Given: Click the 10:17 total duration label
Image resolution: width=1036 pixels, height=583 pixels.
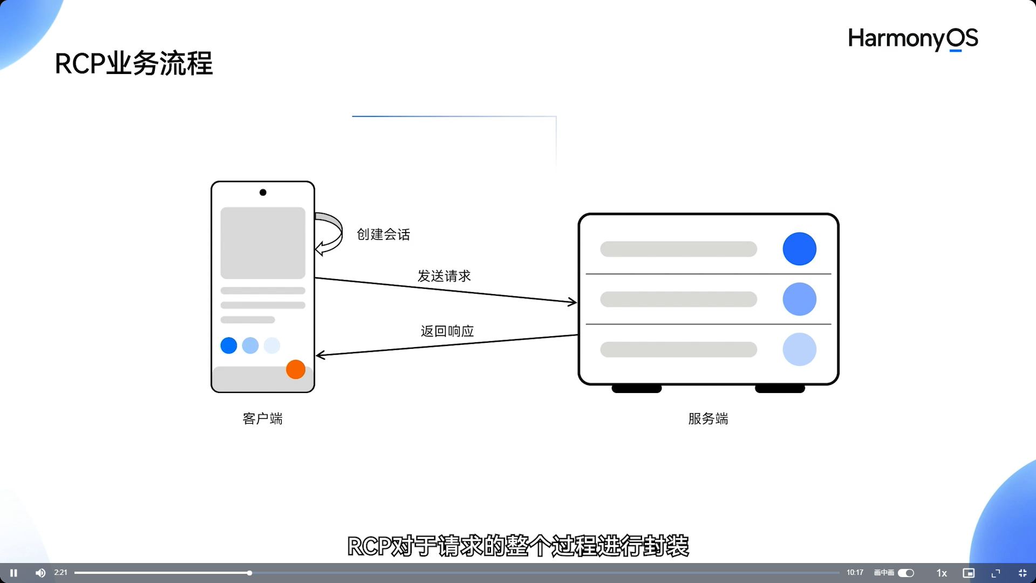Looking at the screenshot, I should point(855,573).
